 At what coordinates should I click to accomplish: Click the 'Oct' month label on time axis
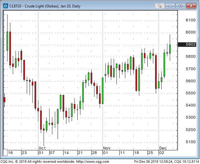pos(42,148)
